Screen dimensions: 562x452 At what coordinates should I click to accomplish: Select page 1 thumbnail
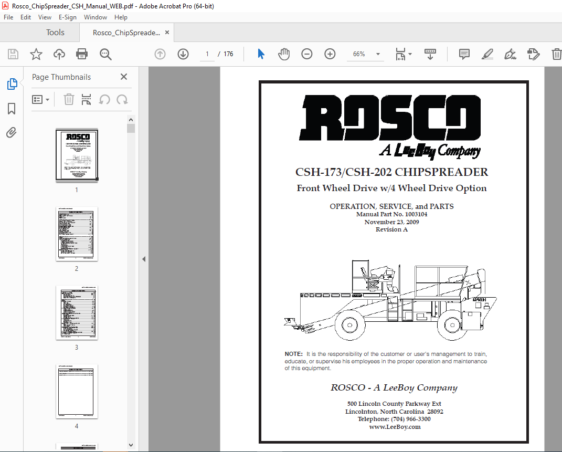[77, 155]
